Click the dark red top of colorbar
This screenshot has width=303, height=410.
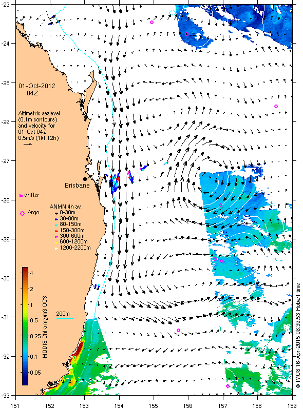point(25,270)
